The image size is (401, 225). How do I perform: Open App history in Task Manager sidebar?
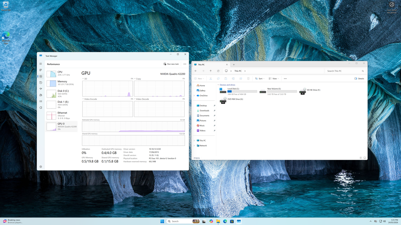(x=41, y=82)
